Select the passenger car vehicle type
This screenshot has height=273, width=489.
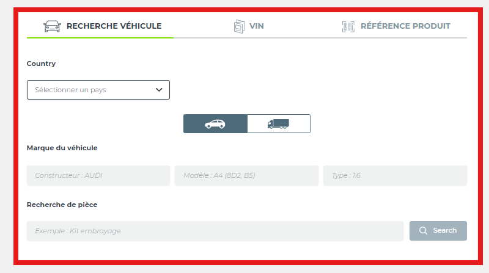click(x=215, y=124)
